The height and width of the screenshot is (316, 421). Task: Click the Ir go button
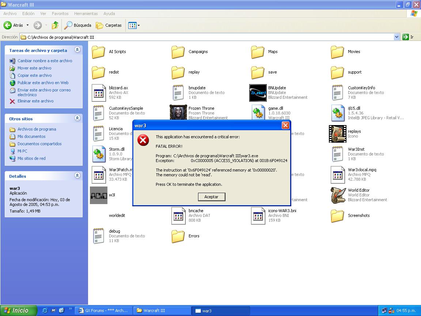click(408, 37)
